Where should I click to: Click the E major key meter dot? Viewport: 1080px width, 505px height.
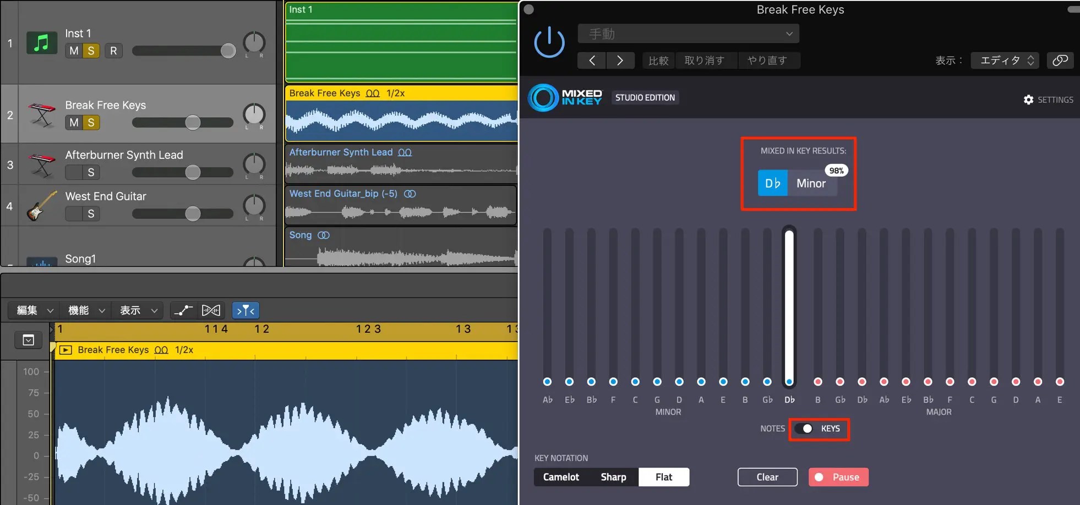(1060, 382)
